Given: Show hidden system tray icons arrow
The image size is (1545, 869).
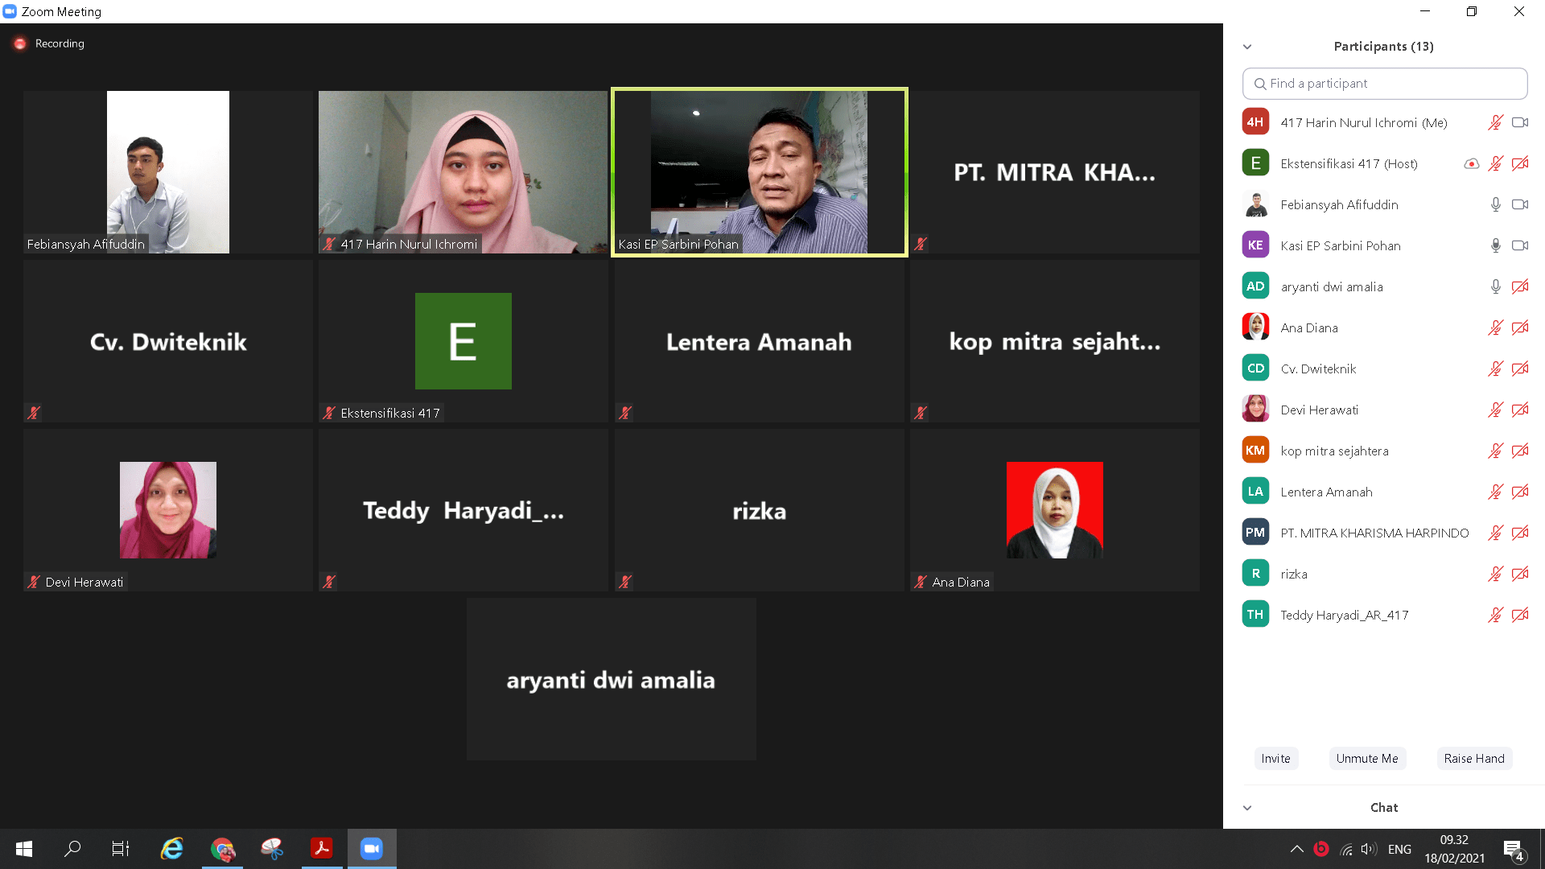Looking at the screenshot, I should [1296, 849].
